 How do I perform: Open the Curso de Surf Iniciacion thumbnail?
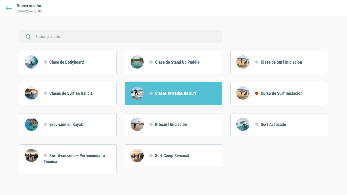pyautogui.click(x=243, y=93)
